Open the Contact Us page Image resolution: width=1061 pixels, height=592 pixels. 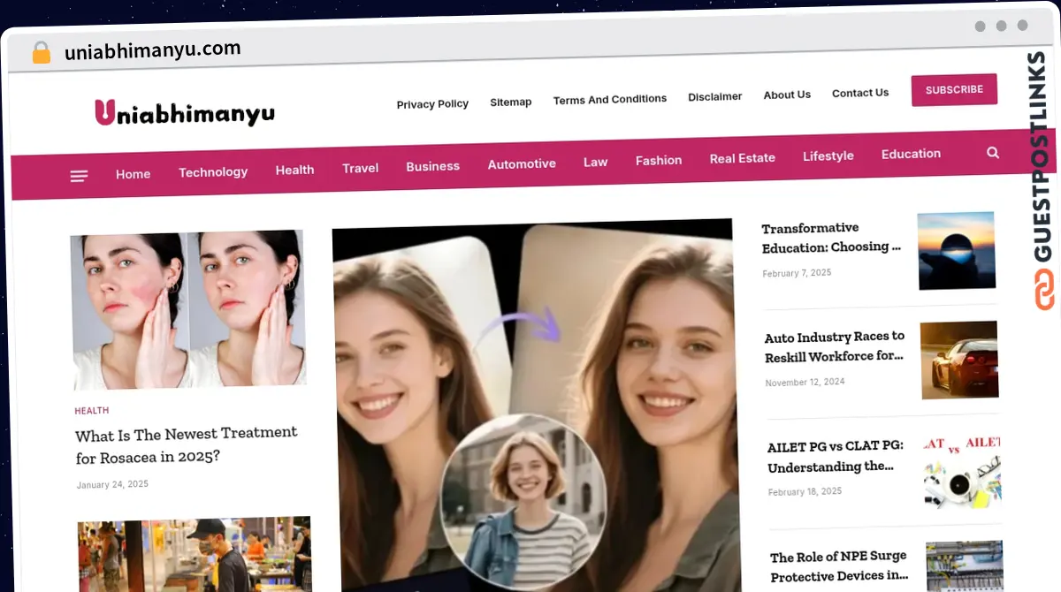[859, 92]
